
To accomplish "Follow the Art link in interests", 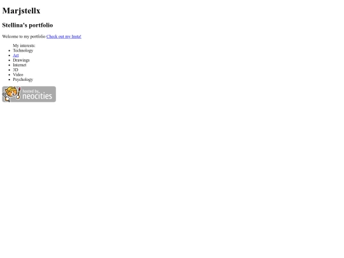I will pyautogui.click(x=16, y=55).
